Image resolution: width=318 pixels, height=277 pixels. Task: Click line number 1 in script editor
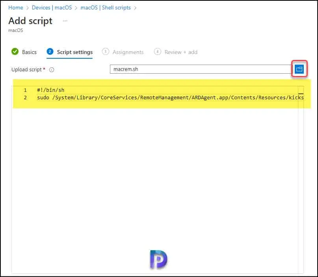(x=25, y=90)
